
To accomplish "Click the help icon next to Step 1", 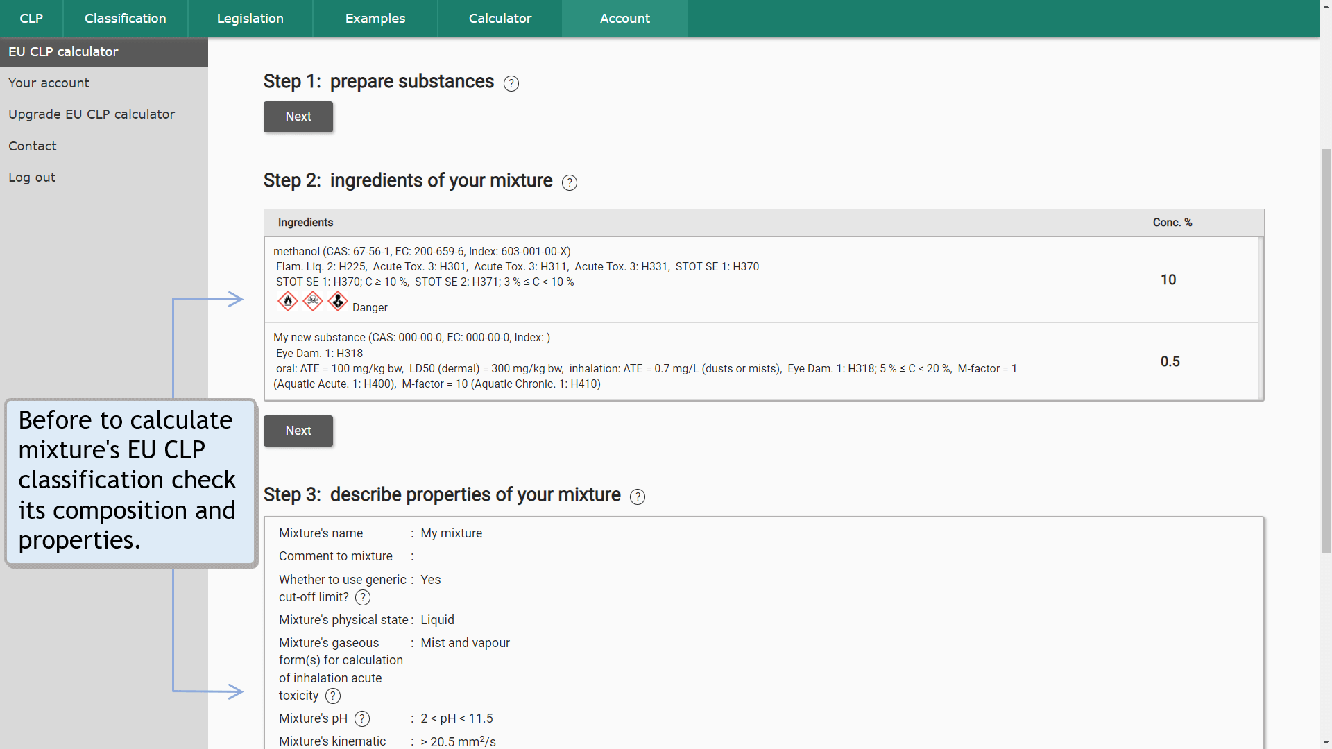I will [x=511, y=83].
